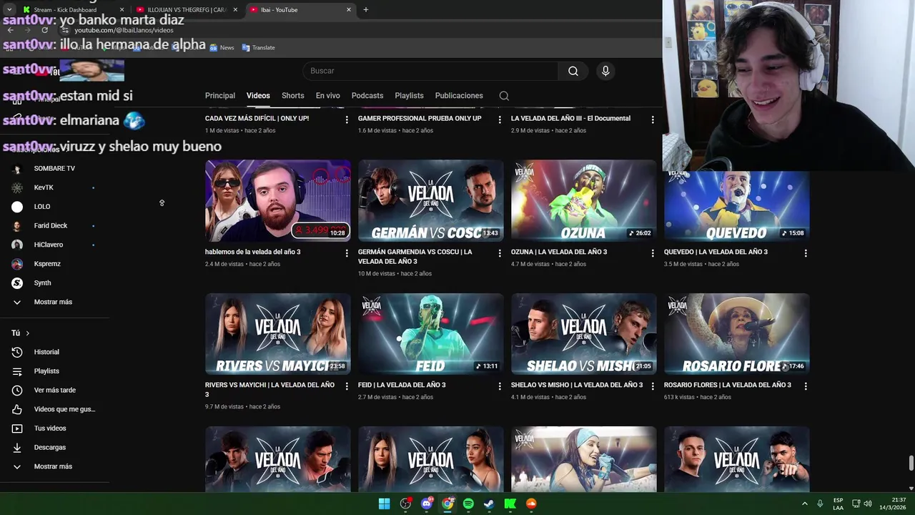Open options menu for 'RIVERS VS MAYICHI' video
Viewport: 915px width, 515px height.
point(347,386)
